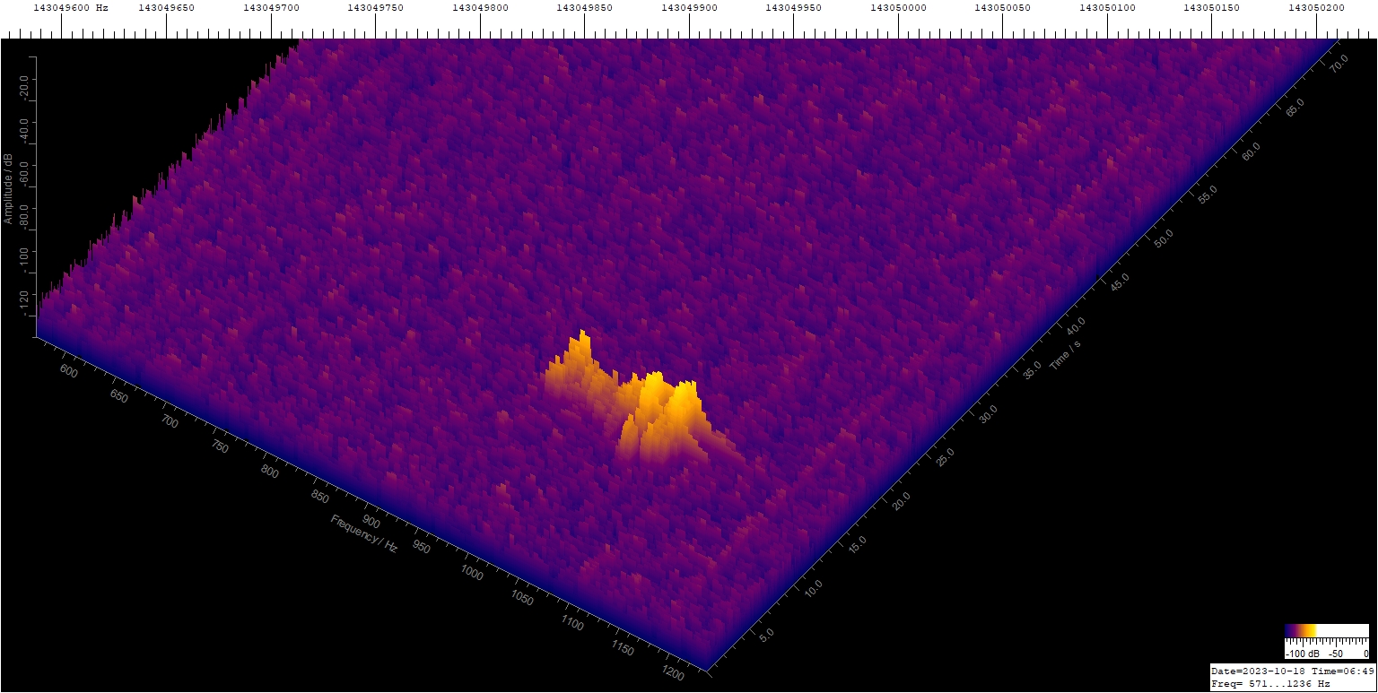Screen dimensions: 1378x693
Task: Click the '900' frequency axis label
Action: tap(371, 522)
